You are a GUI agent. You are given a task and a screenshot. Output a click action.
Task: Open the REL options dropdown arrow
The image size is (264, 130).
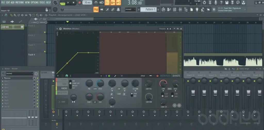[x=125, y=91]
